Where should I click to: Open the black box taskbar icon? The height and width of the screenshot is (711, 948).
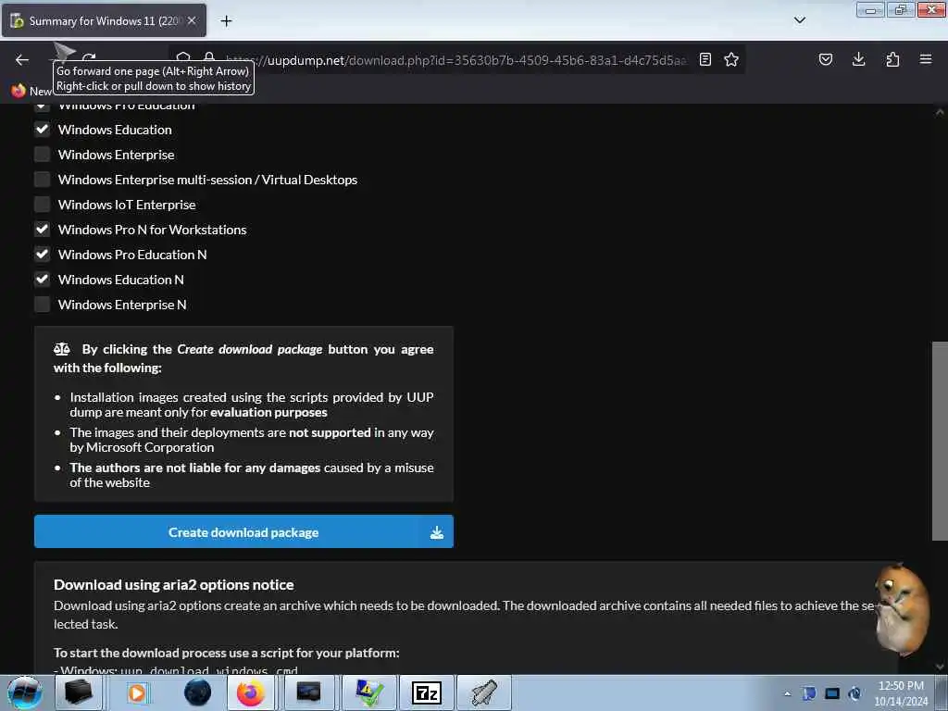(78, 692)
